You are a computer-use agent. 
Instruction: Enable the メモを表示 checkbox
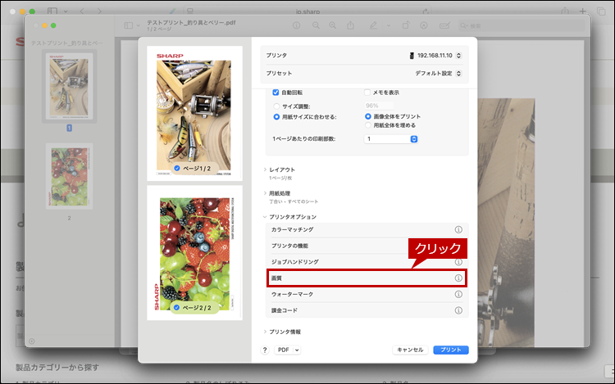point(367,93)
